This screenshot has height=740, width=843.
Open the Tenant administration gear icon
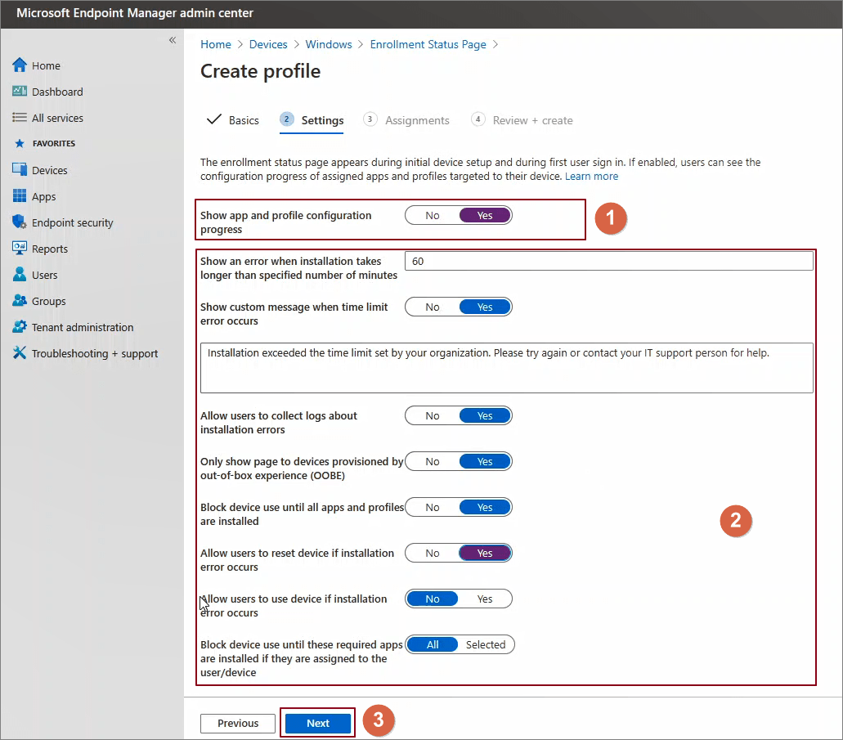click(x=20, y=326)
